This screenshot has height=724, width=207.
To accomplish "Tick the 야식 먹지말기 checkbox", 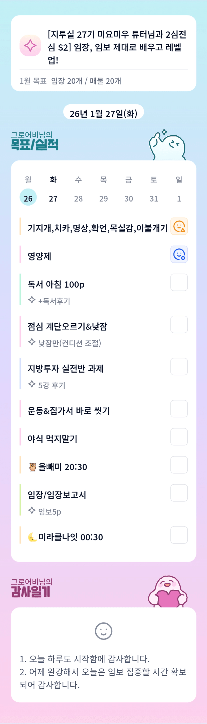I will click(x=179, y=437).
